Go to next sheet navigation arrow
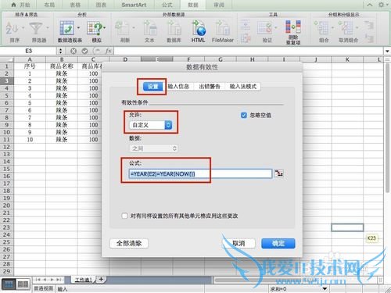Viewport: 391px width, 293px height. (52, 280)
